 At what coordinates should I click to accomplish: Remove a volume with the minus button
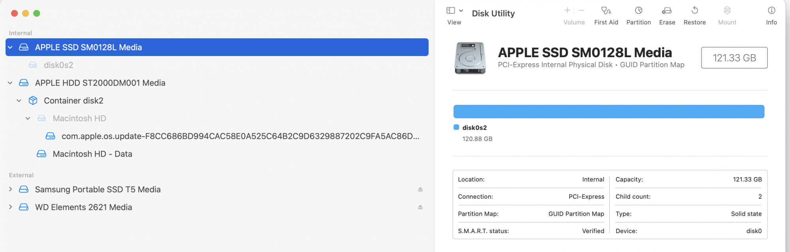(x=581, y=10)
